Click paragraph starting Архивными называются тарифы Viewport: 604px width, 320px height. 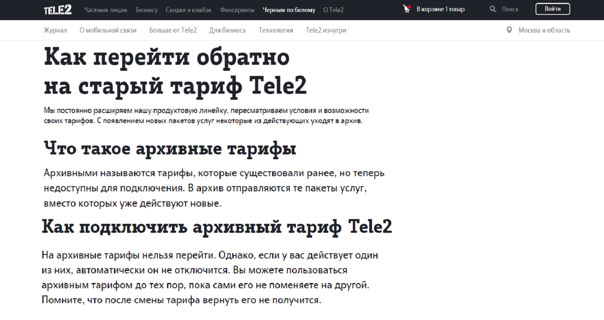tap(214, 188)
